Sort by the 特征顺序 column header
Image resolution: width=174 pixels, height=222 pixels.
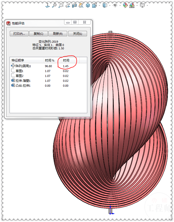(x=26, y=60)
